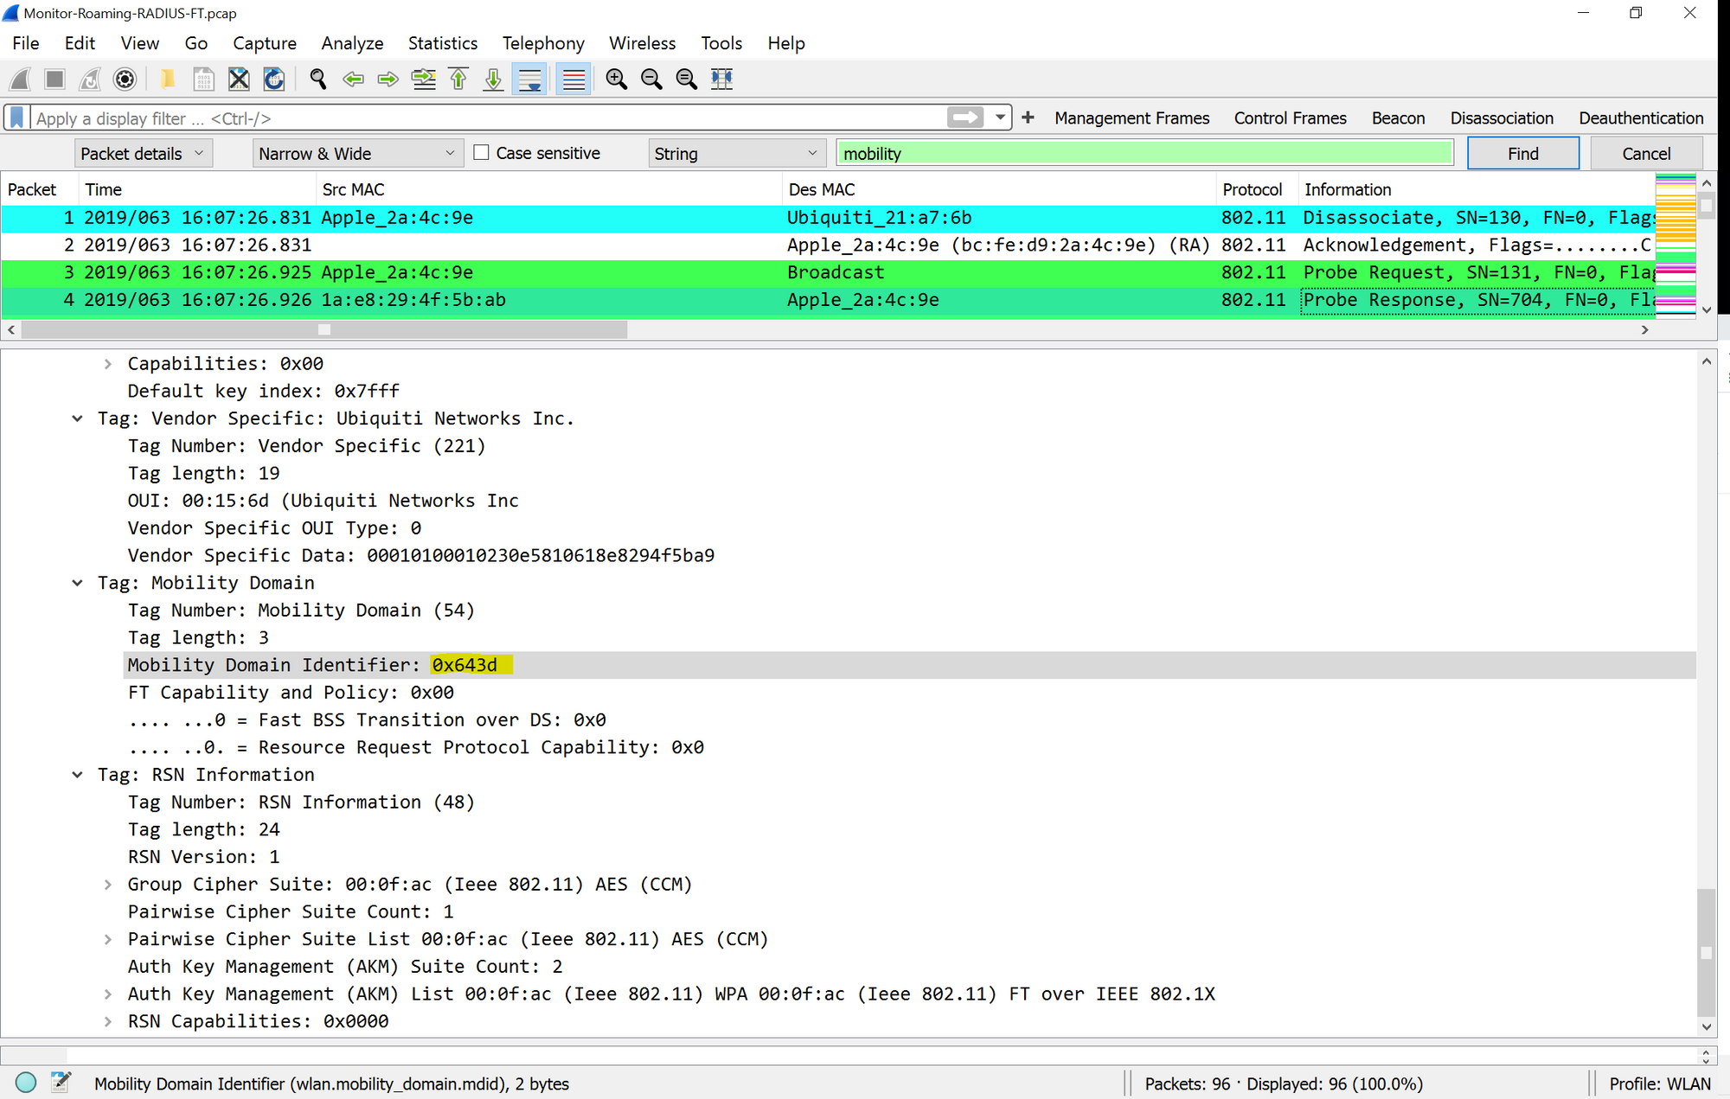Click resize columns toolbar icon
This screenshot has width=1730, height=1099.
(721, 80)
